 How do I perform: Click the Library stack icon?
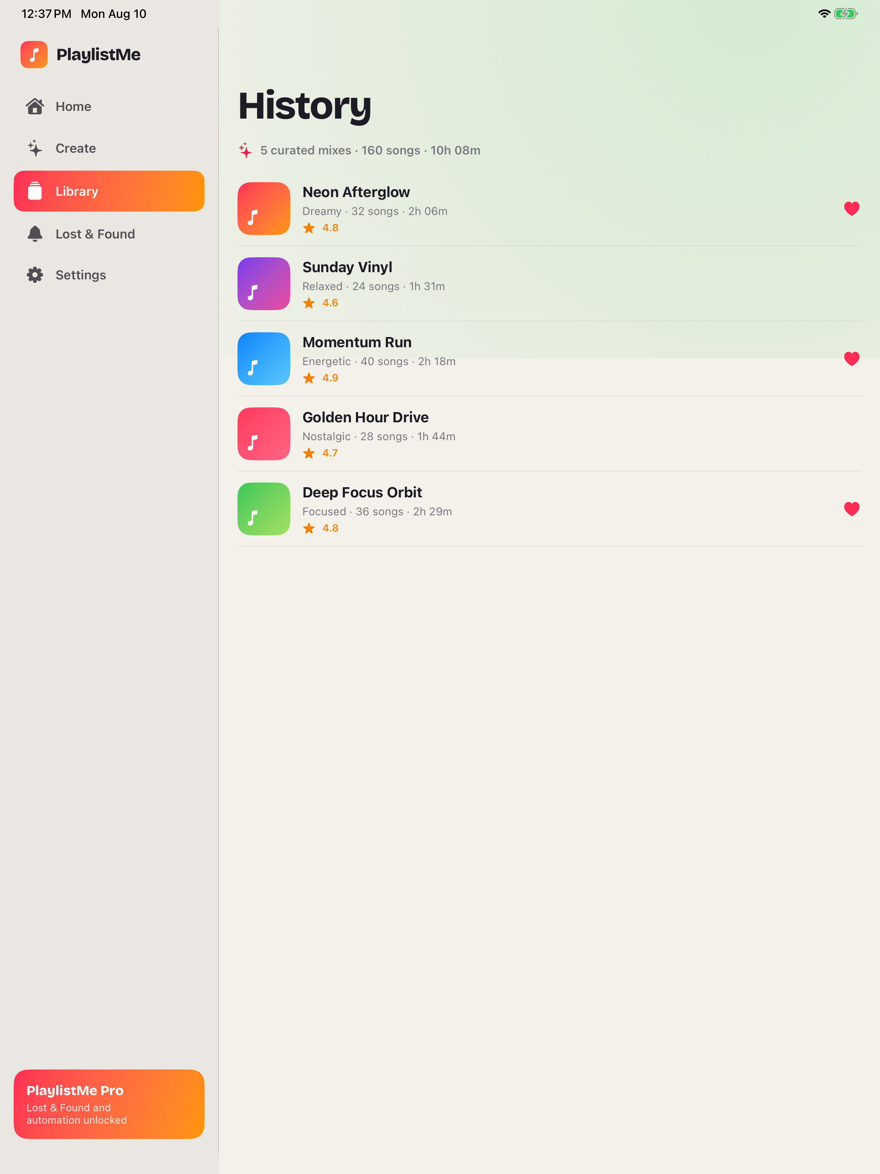pyautogui.click(x=35, y=191)
